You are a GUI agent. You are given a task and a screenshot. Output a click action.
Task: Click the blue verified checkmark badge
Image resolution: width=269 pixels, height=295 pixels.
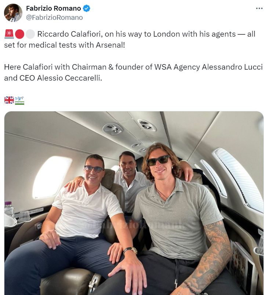tap(87, 8)
